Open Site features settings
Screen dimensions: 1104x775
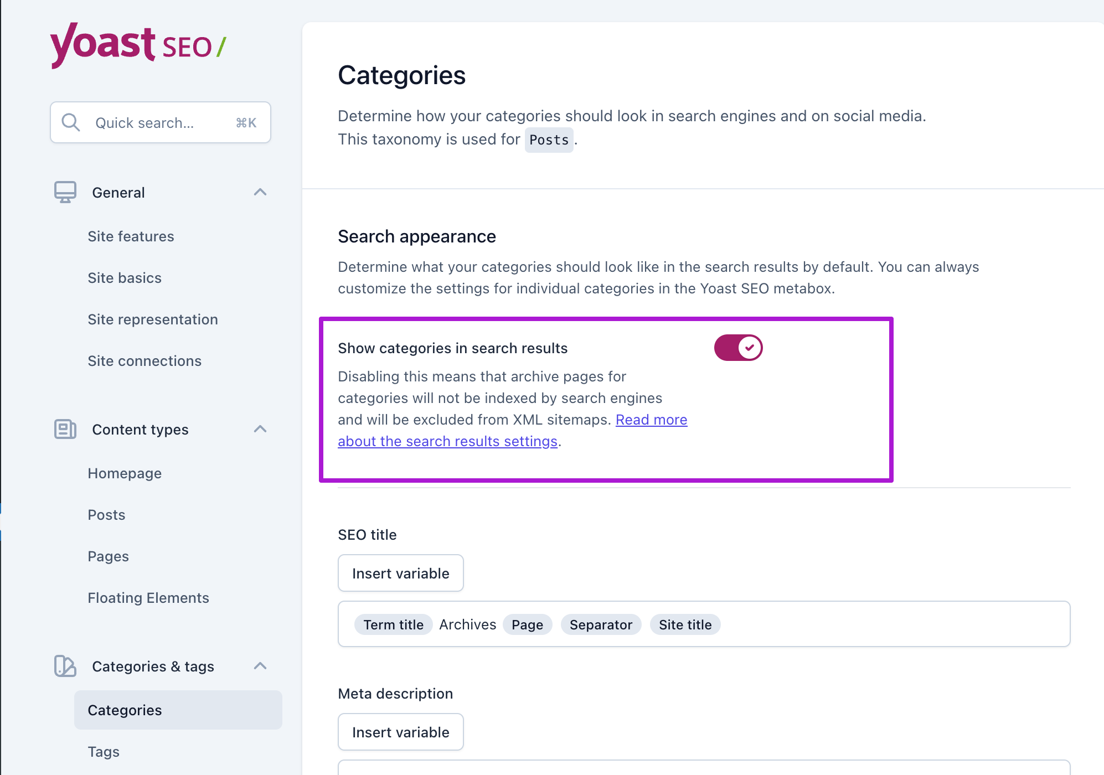coord(131,236)
